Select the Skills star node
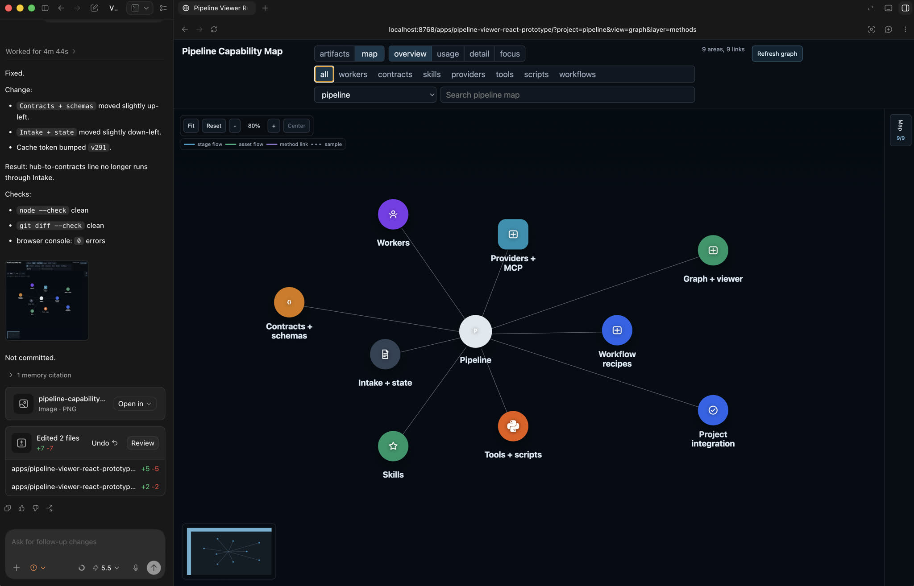The width and height of the screenshot is (914, 586). 393,446
